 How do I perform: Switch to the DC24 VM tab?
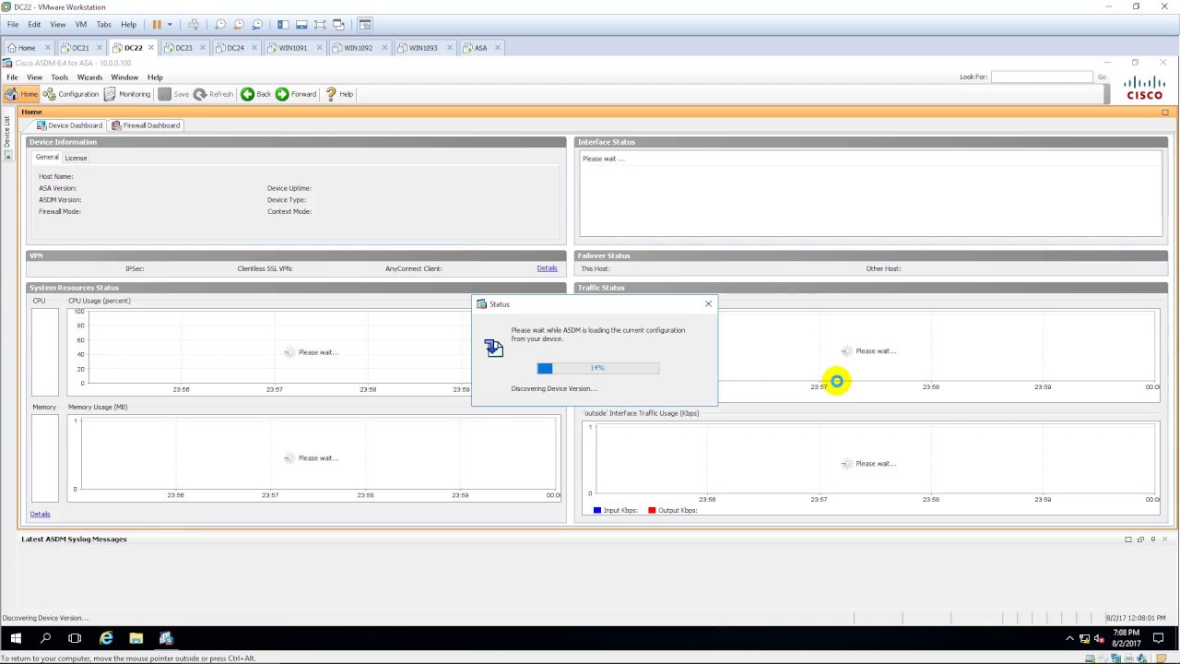(x=235, y=48)
